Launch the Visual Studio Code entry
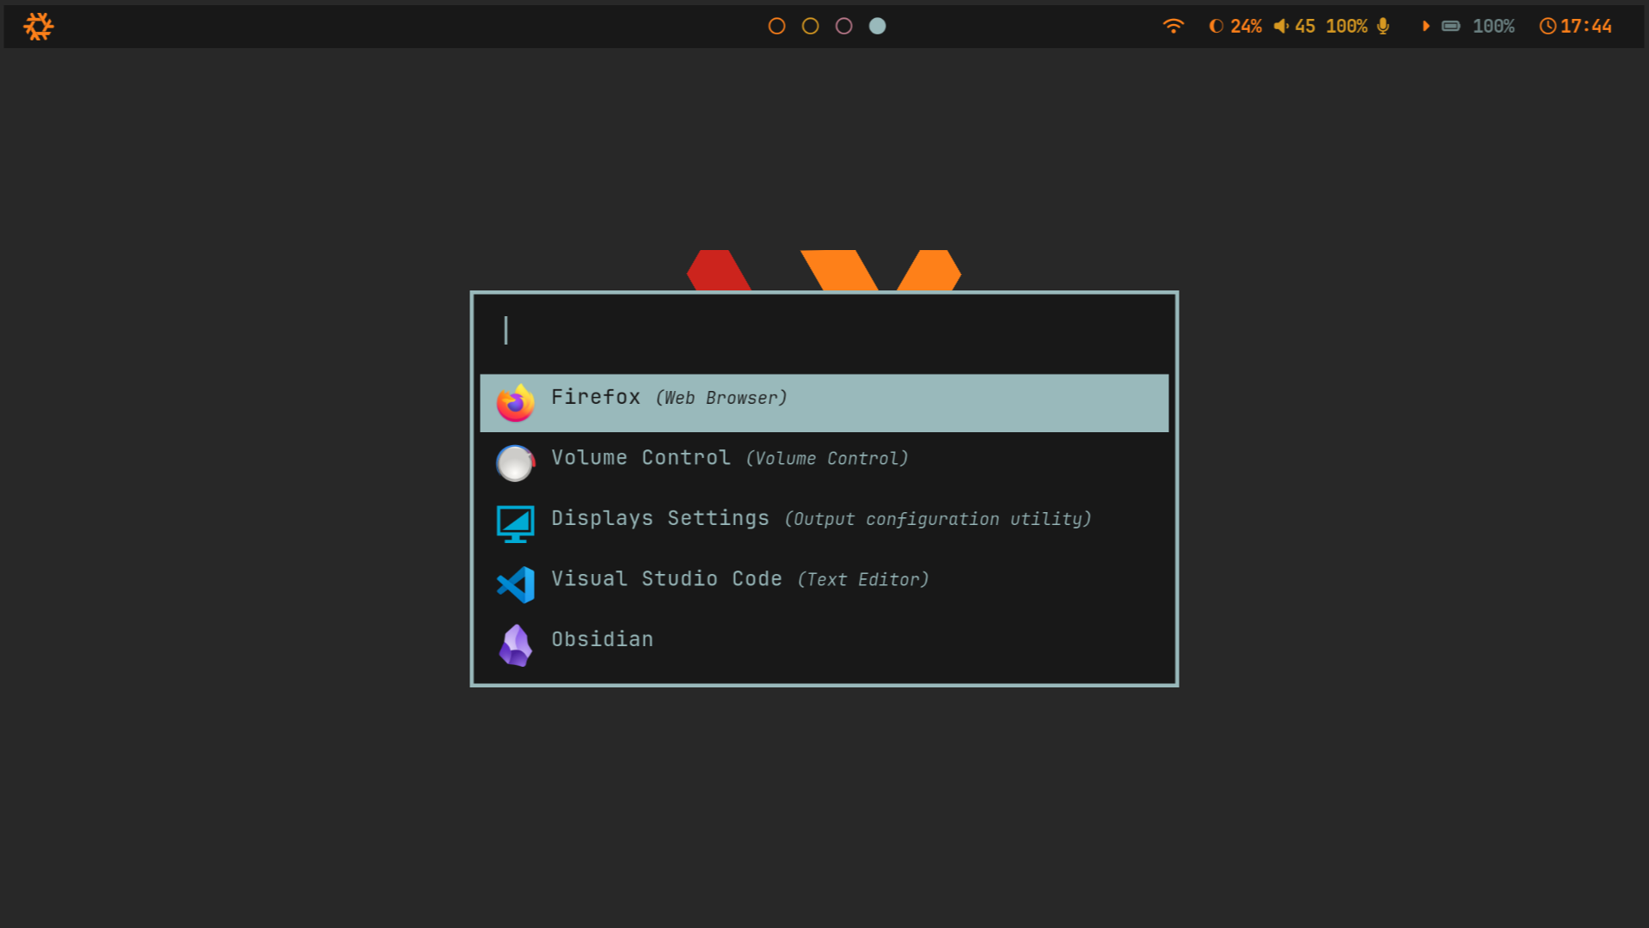This screenshot has height=928, width=1649. point(824,583)
